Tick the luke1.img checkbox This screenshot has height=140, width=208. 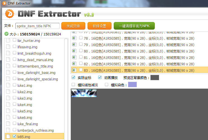pos(14,85)
